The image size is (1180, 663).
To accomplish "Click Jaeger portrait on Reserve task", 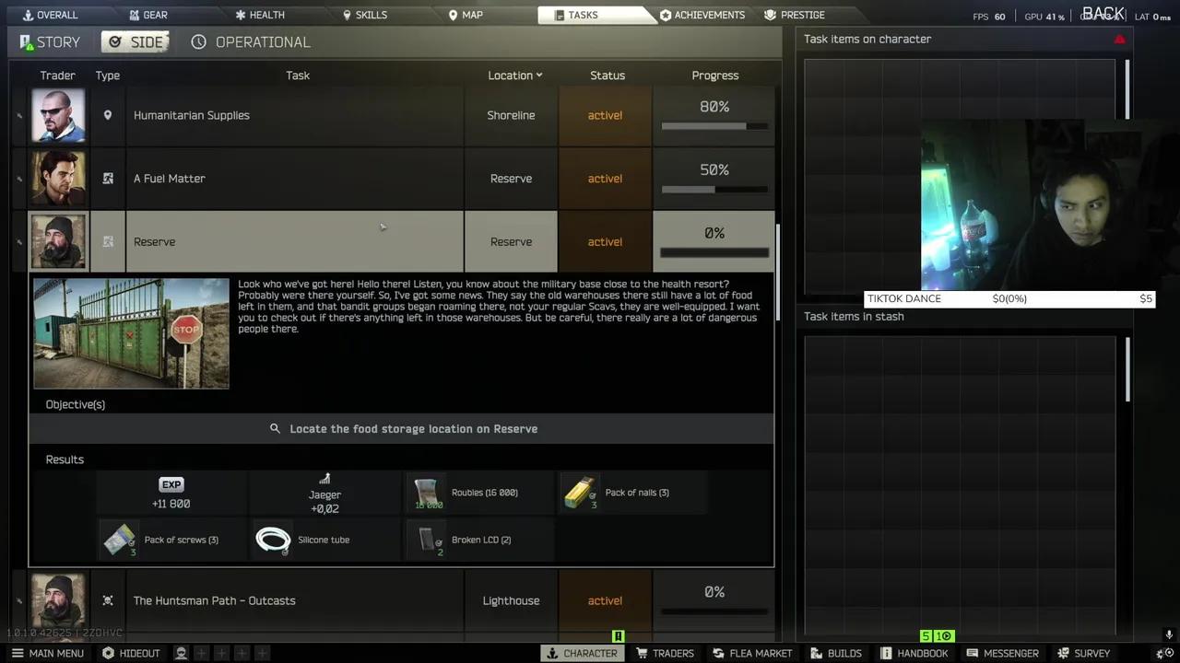I will (58, 241).
